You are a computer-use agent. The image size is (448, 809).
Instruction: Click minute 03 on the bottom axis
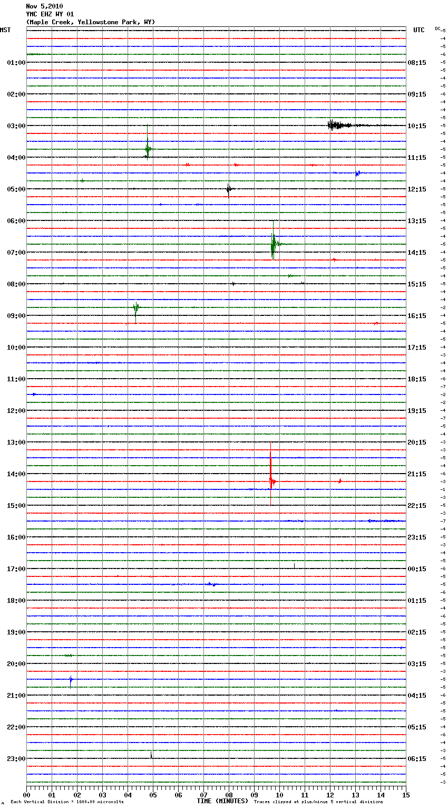(102, 795)
